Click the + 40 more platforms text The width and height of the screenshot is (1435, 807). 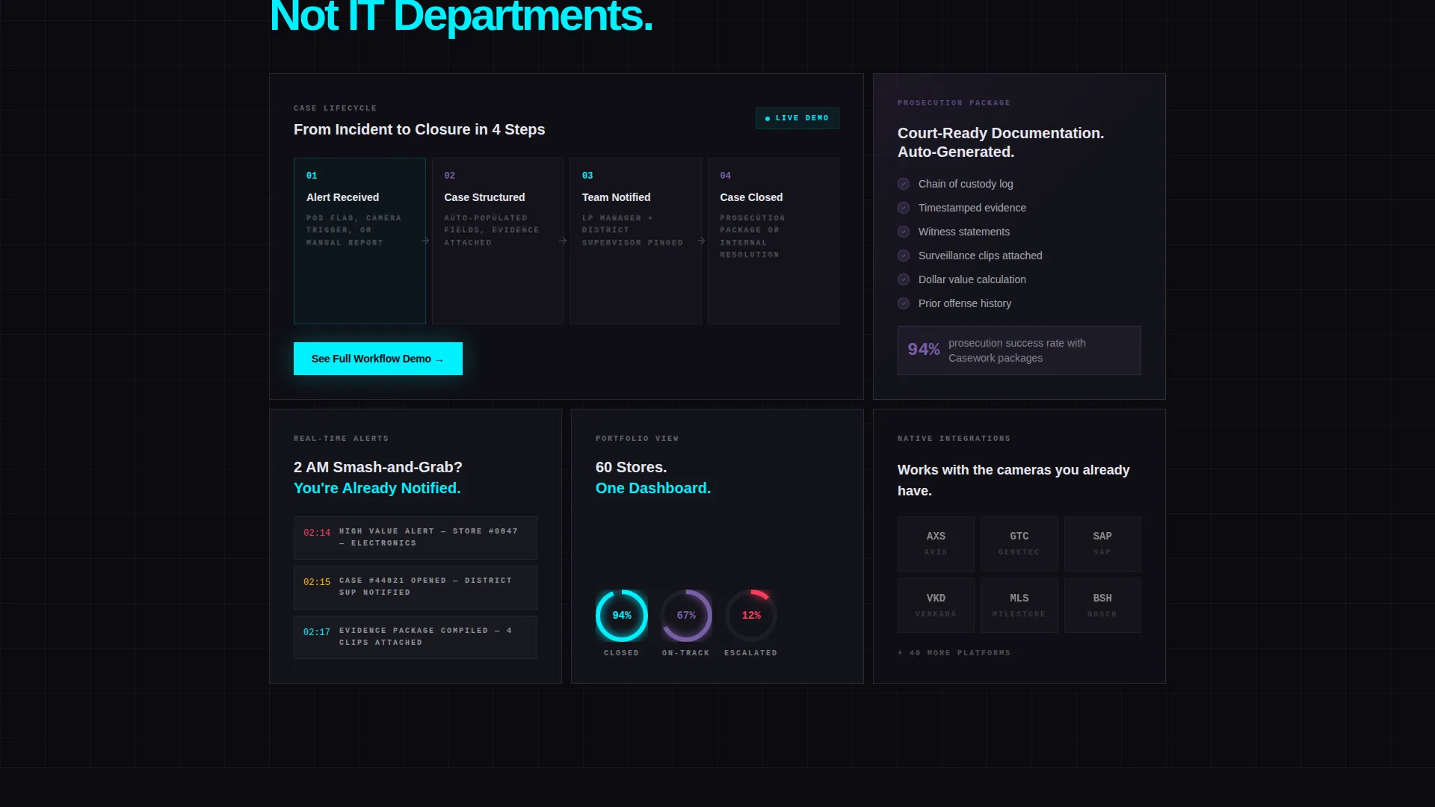[954, 653]
